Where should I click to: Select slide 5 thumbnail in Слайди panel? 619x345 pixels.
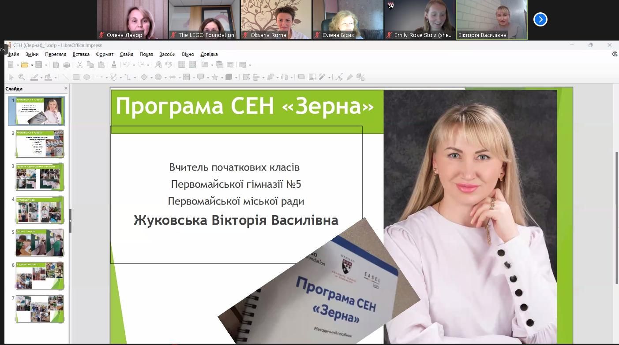pyautogui.click(x=40, y=243)
